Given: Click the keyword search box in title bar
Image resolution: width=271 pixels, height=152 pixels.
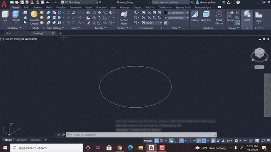Looking at the screenshot, I should 170,2.
